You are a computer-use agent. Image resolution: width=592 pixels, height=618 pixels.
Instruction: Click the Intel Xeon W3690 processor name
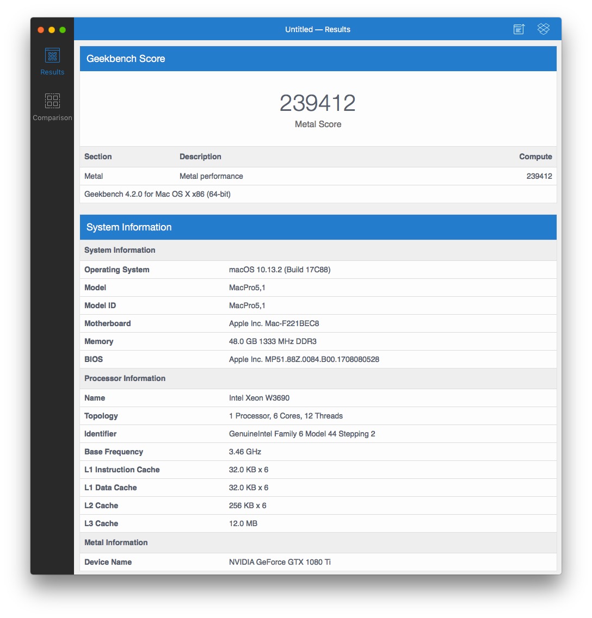(259, 398)
